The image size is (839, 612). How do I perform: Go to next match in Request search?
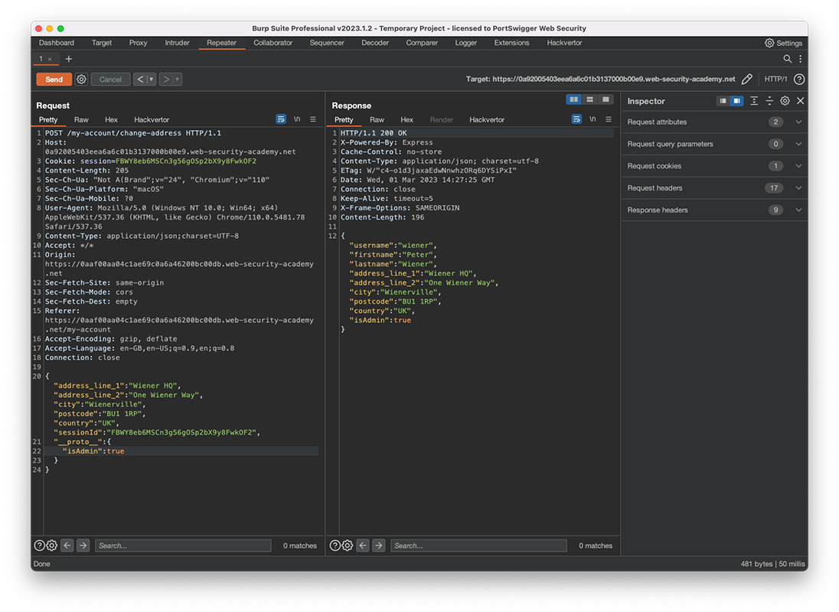pos(83,545)
